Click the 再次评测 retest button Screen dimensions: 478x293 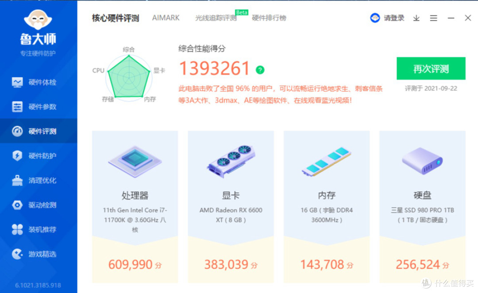pos(431,69)
